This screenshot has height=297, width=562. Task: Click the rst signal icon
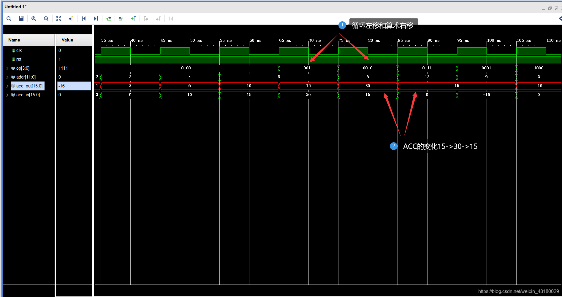coord(13,59)
